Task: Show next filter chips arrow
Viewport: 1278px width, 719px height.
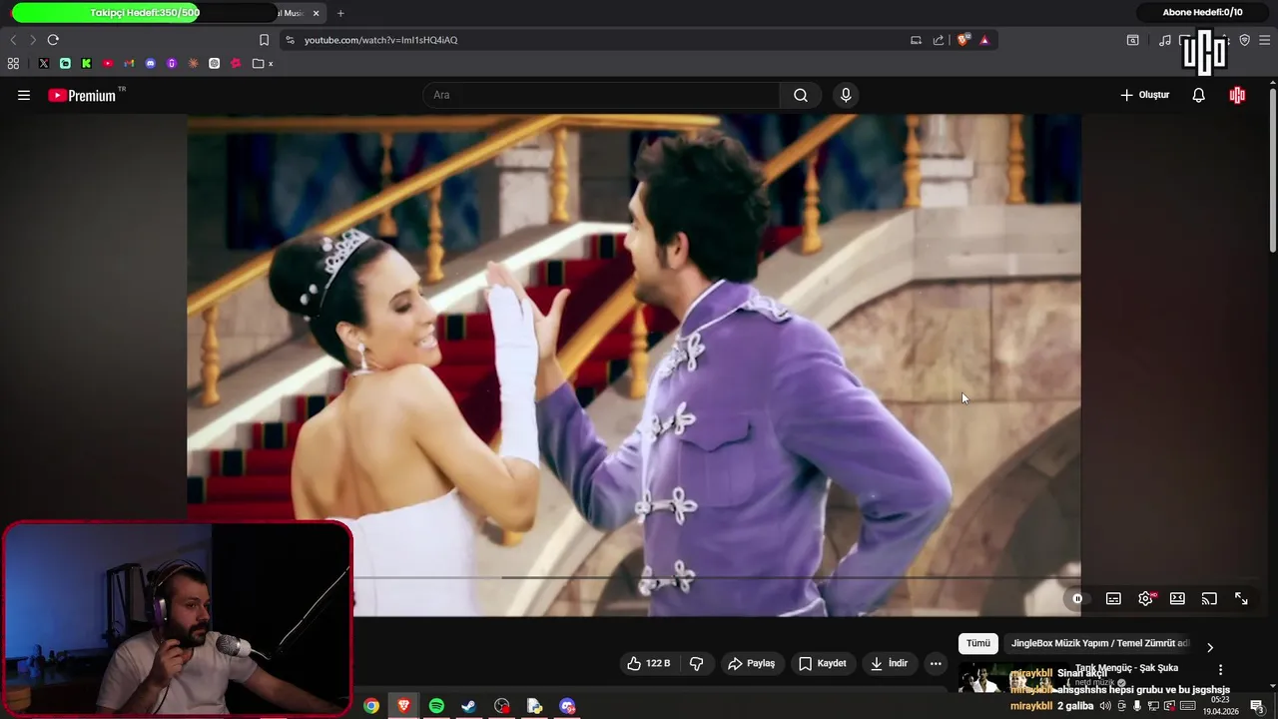Action: [x=1210, y=647]
